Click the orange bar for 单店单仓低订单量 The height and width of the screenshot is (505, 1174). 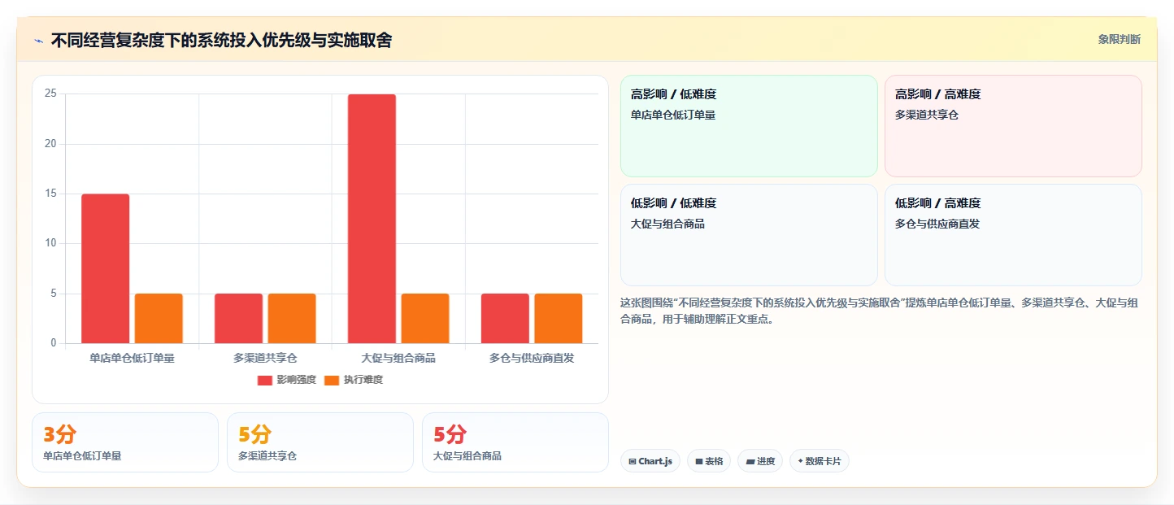[x=159, y=319]
